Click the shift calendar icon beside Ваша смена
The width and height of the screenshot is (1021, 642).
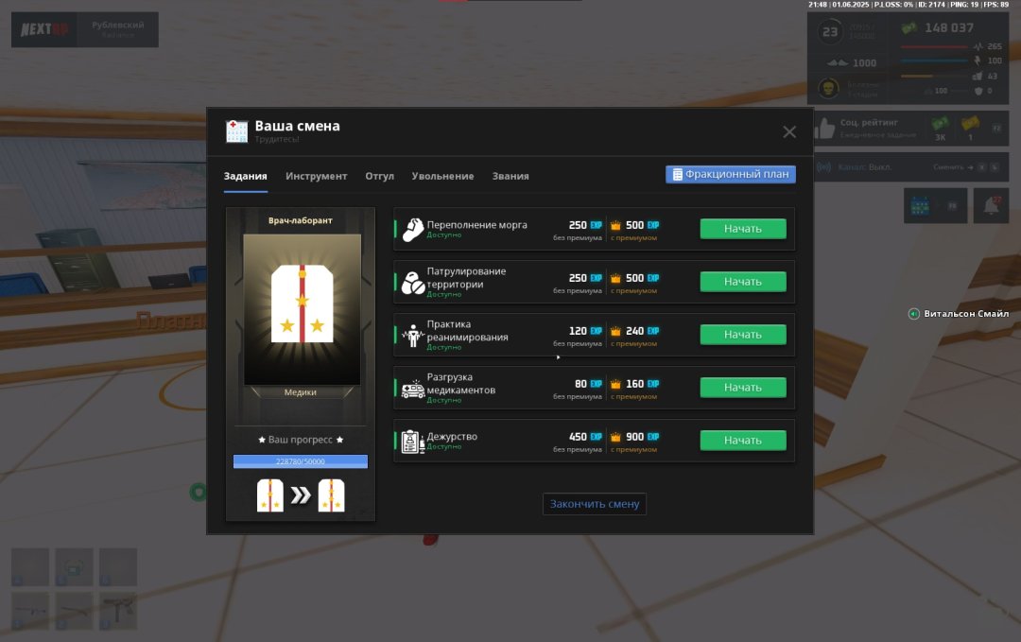pos(236,131)
